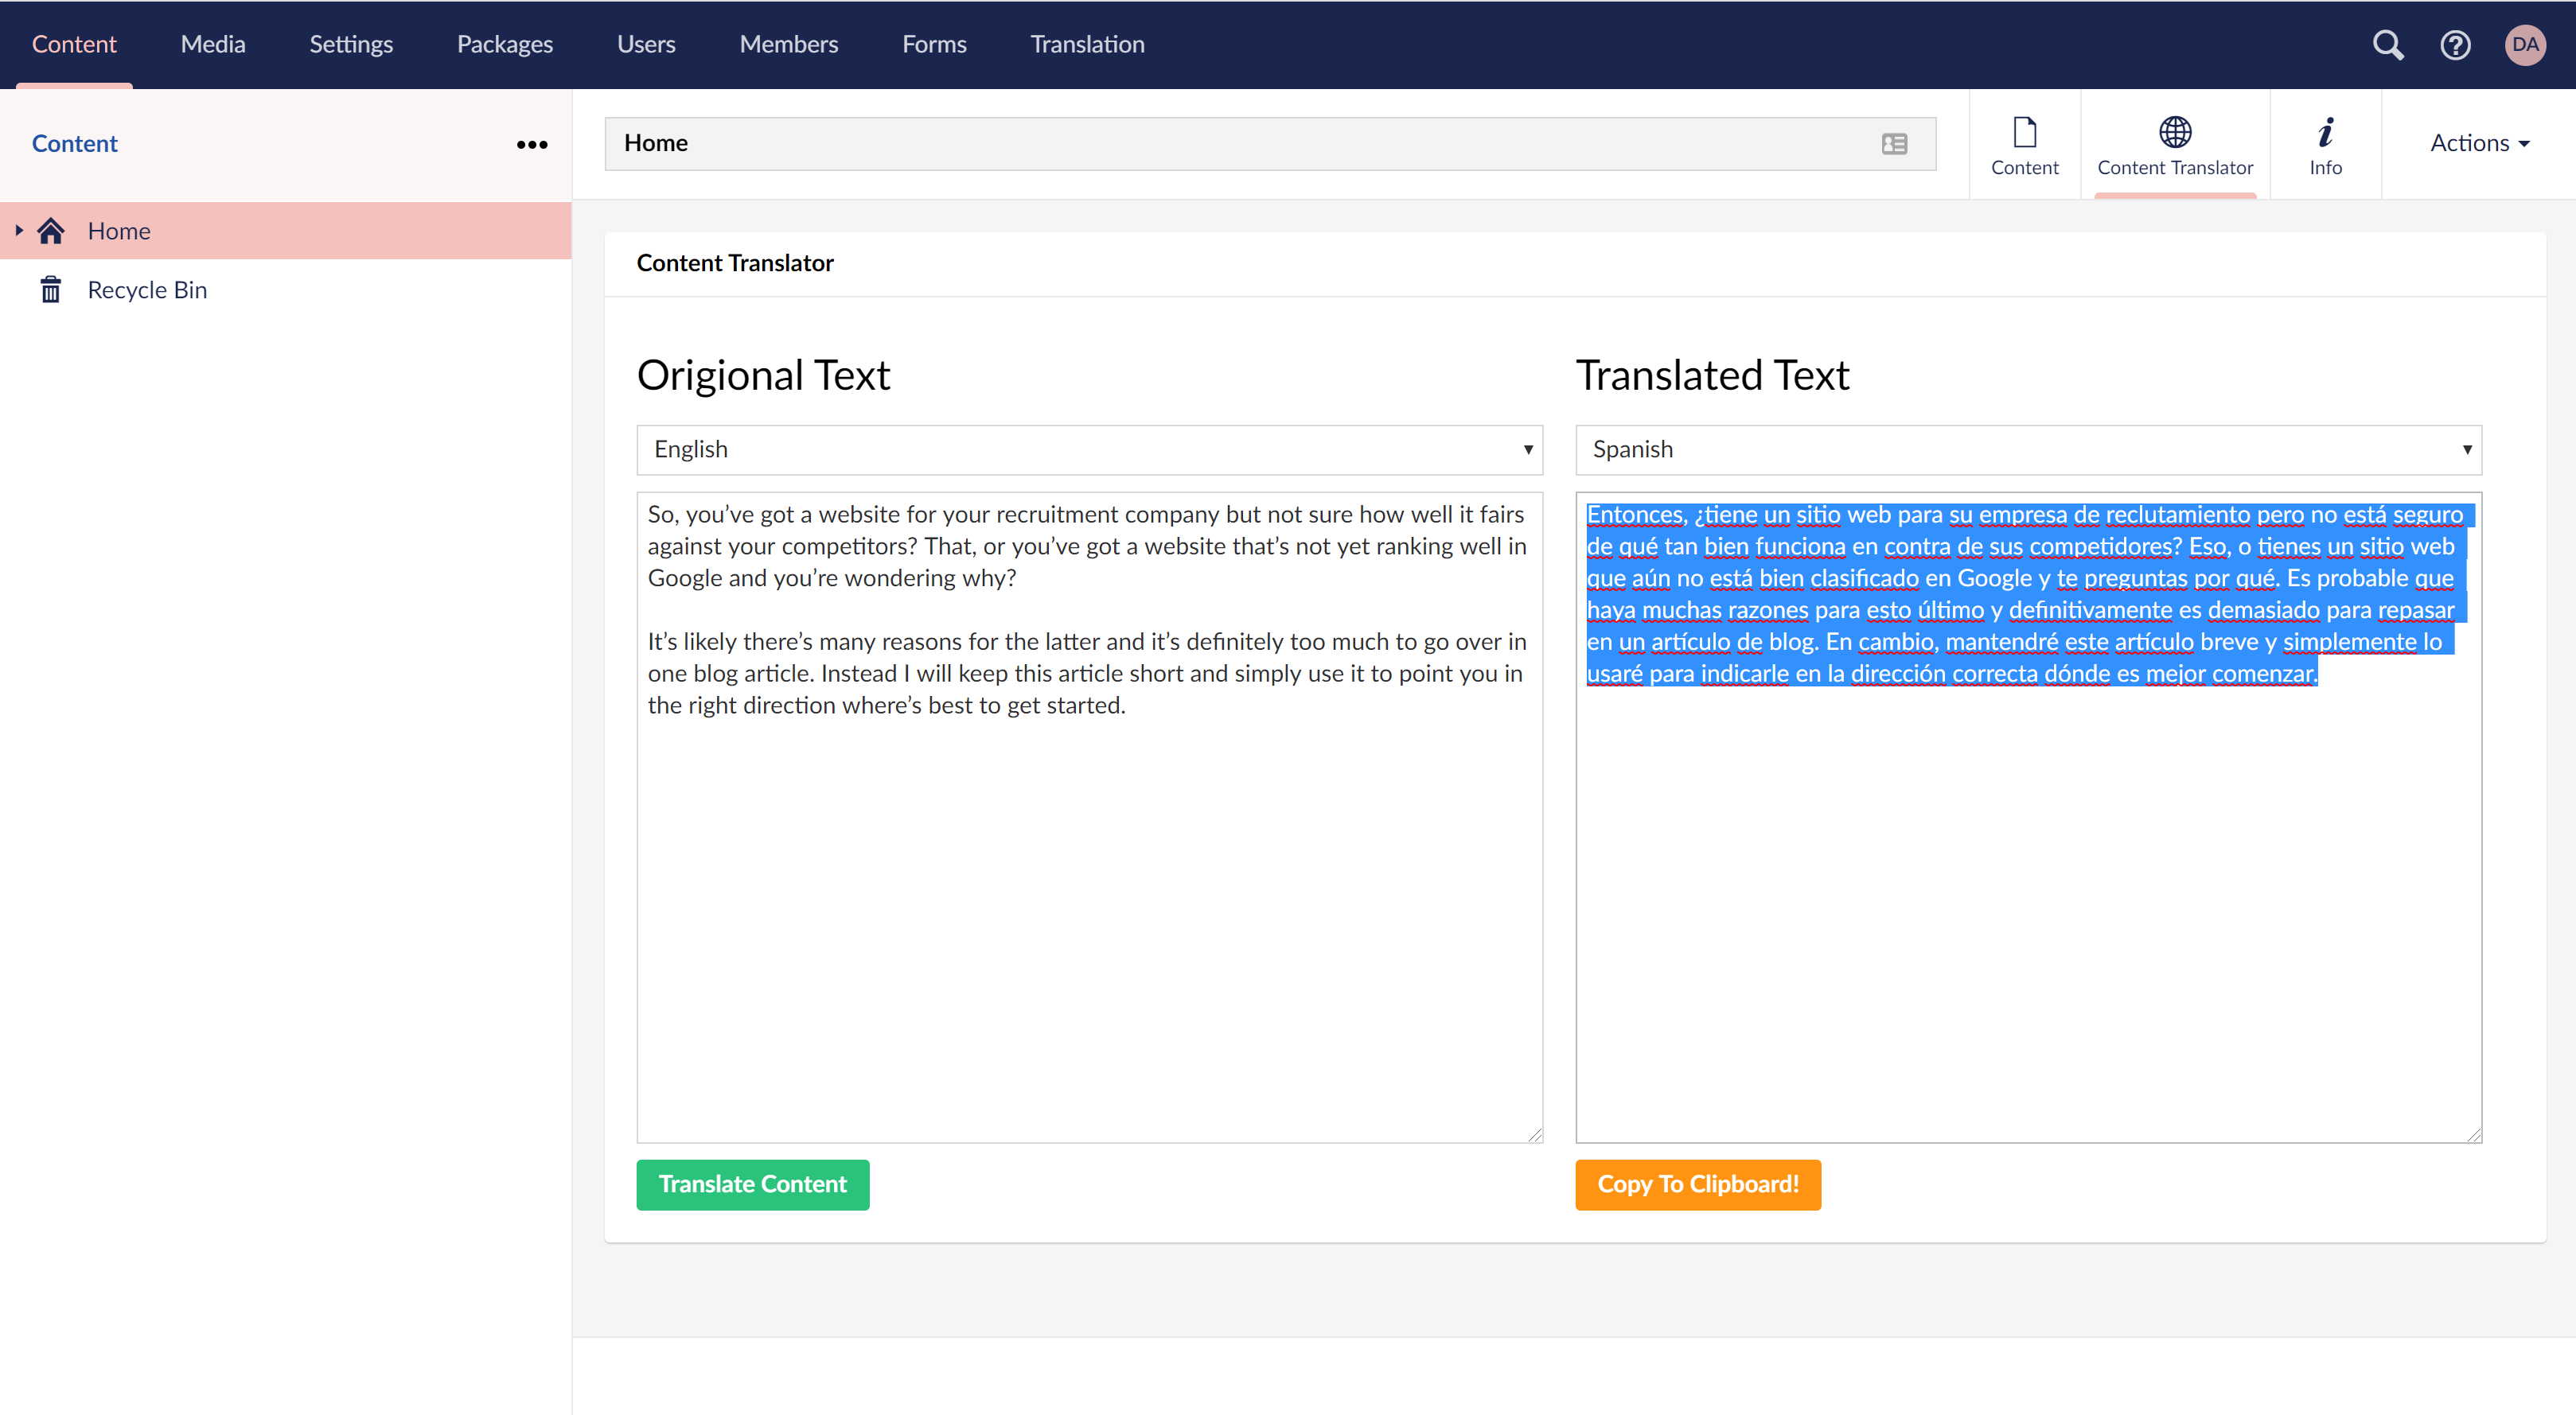This screenshot has height=1415, width=2576.
Task: Open the Translation section tab
Action: [x=1087, y=45]
